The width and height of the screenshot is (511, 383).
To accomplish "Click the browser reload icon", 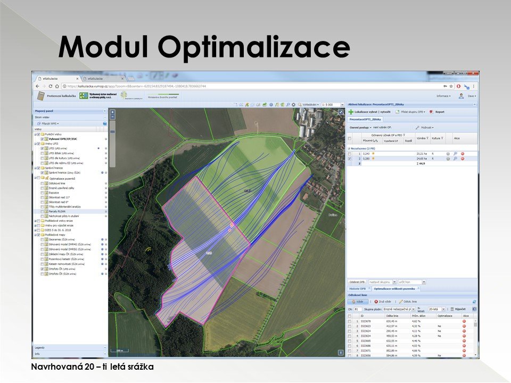I will (x=50, y=86).
